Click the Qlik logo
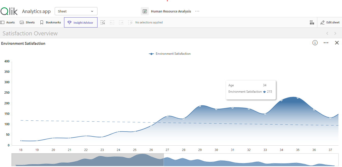 click(x=9, y=11)
